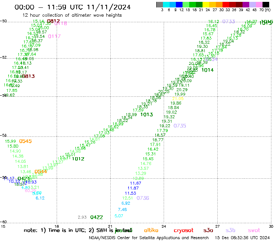Click the 15.99 wave height value
The width and height of the screenshot is (274, 241).
coord(10,141)
